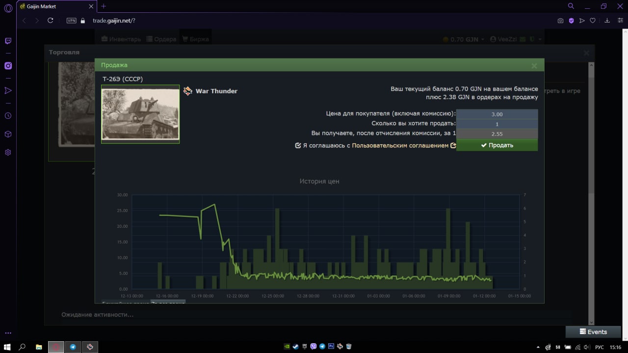
Task: Click the site lock security icon
Action: pyautogui.click(x=82, y=21)
